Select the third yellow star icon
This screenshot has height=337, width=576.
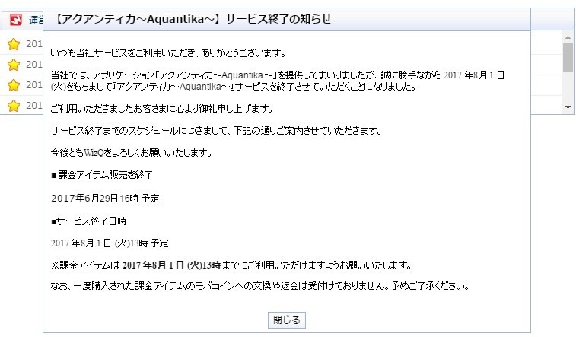click(14, 85)
